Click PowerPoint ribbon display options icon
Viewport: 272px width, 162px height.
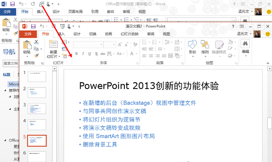pyautogui.click(x=242, y=27)
